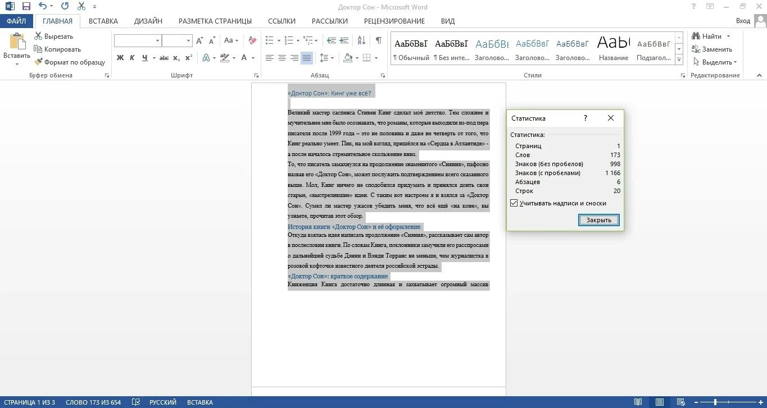Increase the paragraph indent
Image resolution: width=767 pixels, height=408 pixels.
tap(344, 40)
